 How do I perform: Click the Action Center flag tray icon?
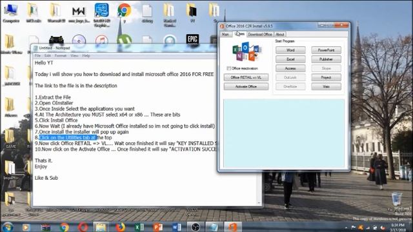pos(353,227)
